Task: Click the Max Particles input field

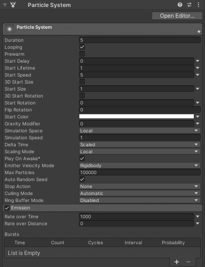Action: click(140, 172)
